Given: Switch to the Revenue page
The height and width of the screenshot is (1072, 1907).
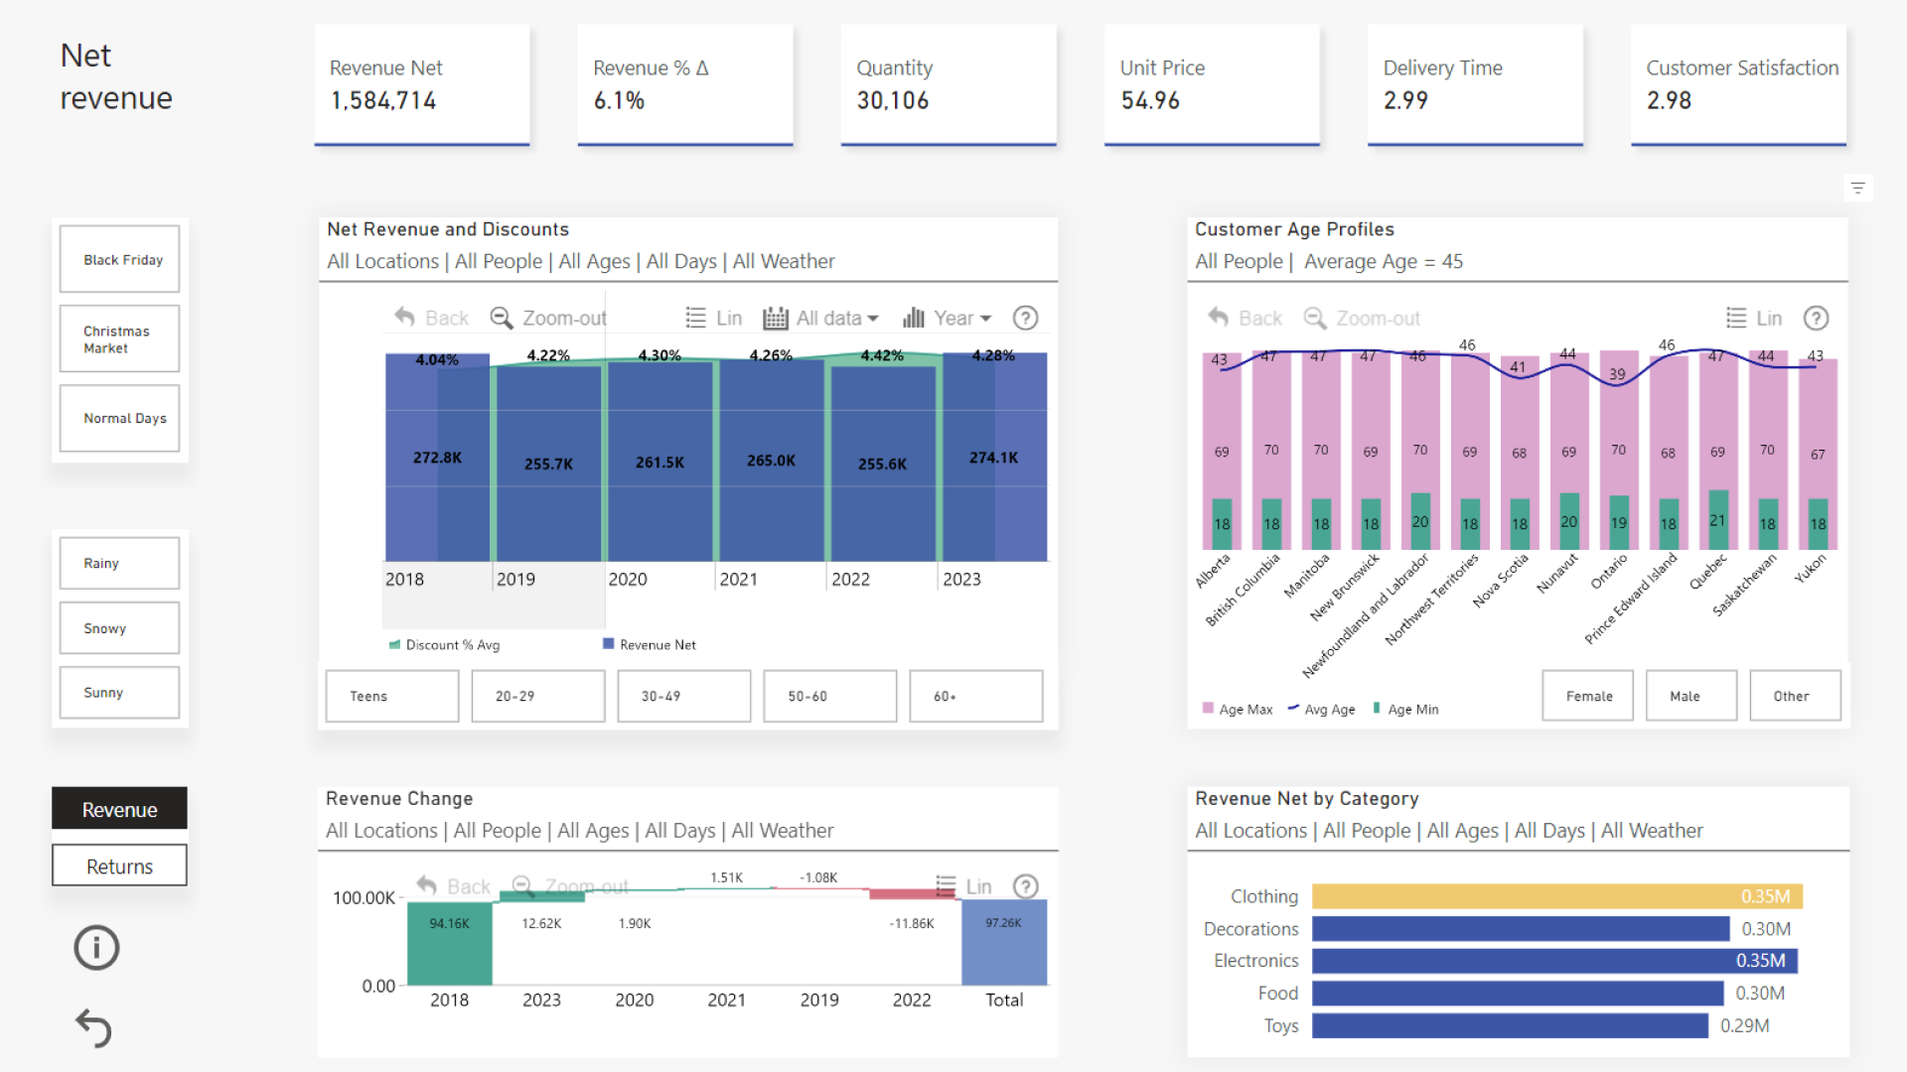Looking at the screenshot, I should tap(119, 809).
